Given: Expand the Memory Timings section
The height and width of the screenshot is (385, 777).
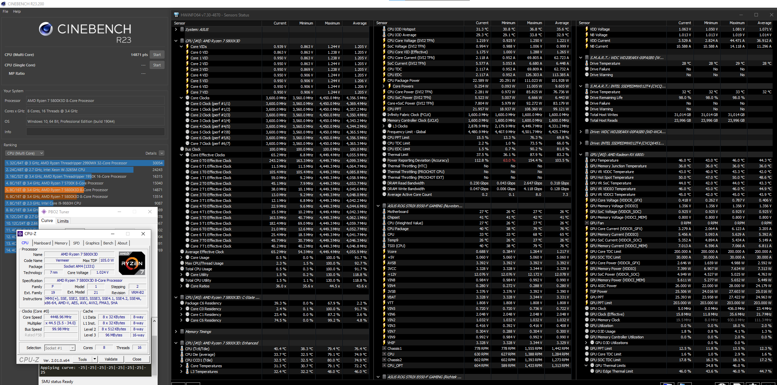Looking at the screenshot, I should tap(176, 332).
